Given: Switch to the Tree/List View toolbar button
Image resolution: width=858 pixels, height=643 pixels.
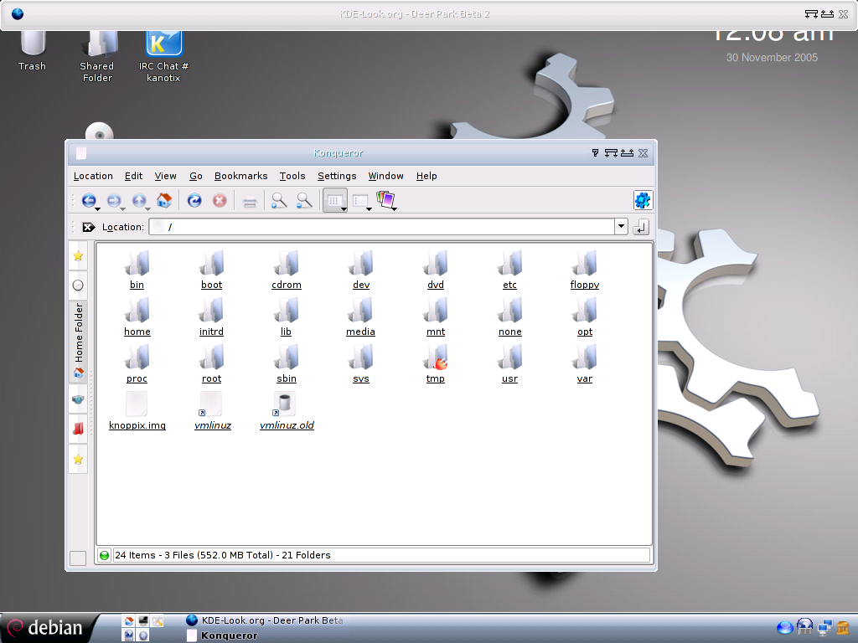Looking at the screenshot, I should (359, 201).
